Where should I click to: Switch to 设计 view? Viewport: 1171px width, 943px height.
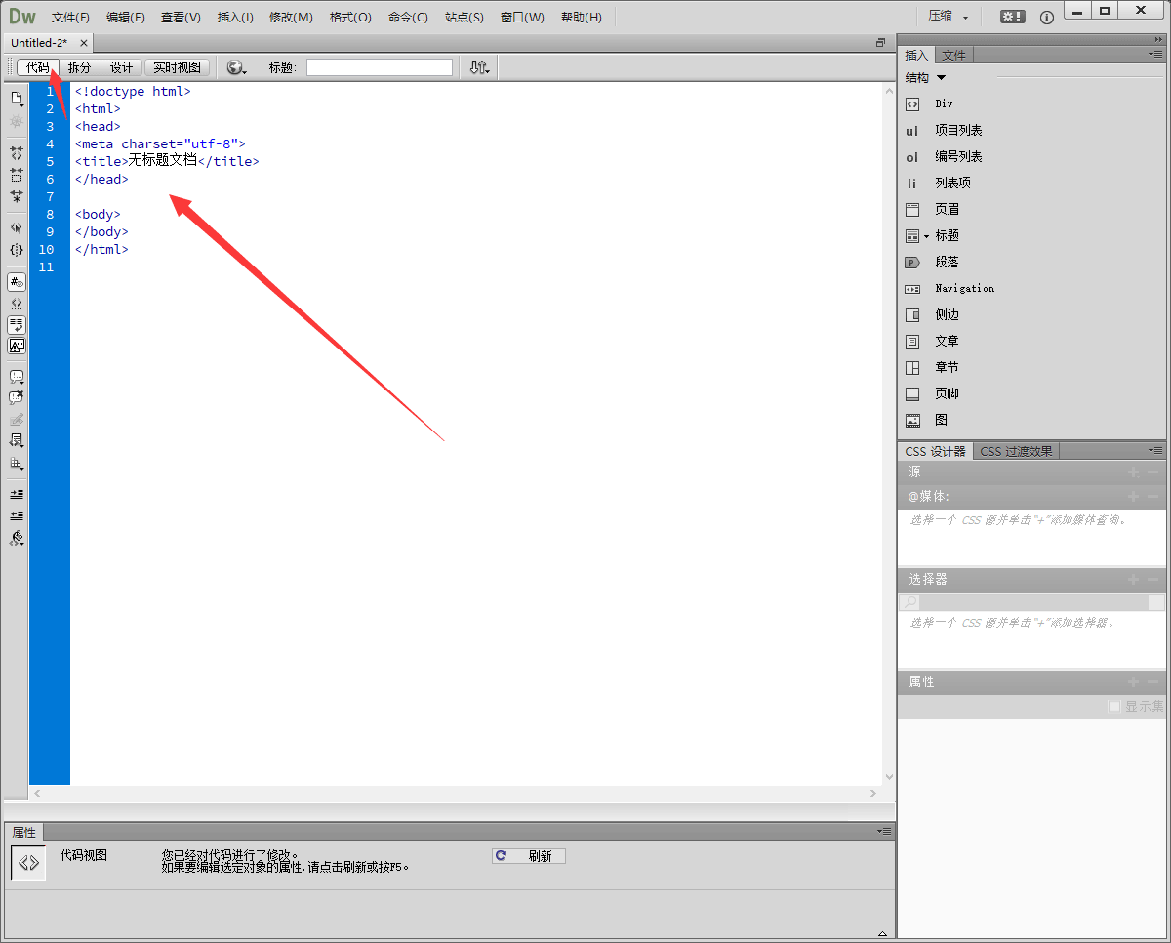[121, 67]
